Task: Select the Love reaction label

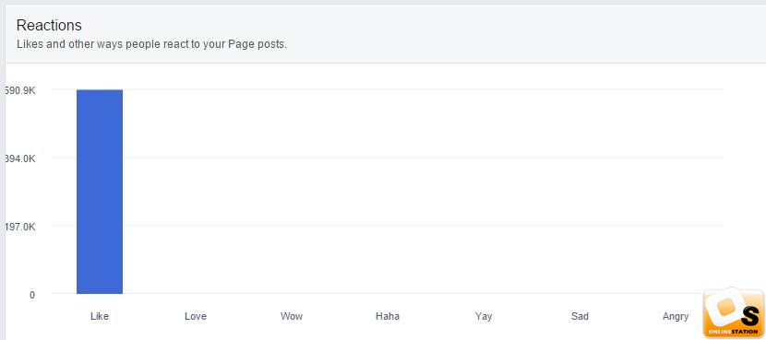Action: [196, 316]
